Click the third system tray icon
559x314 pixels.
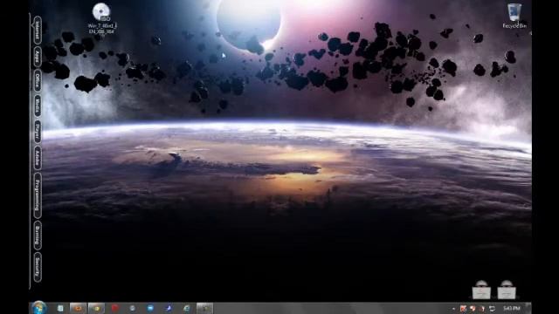[x=482, y=309]
